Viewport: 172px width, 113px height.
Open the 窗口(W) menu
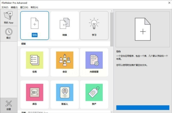click(x=24, y=7)
